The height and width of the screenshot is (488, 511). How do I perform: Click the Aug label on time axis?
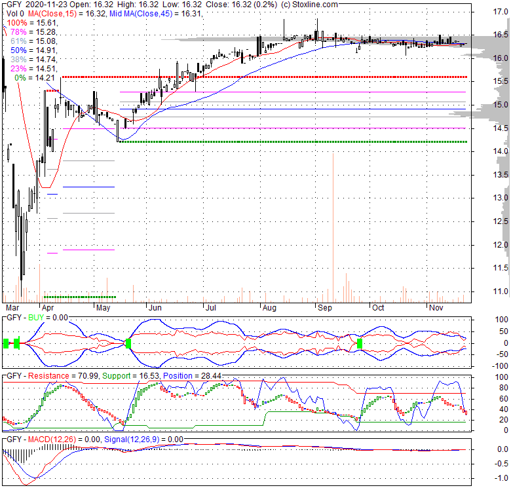point(269,308)
